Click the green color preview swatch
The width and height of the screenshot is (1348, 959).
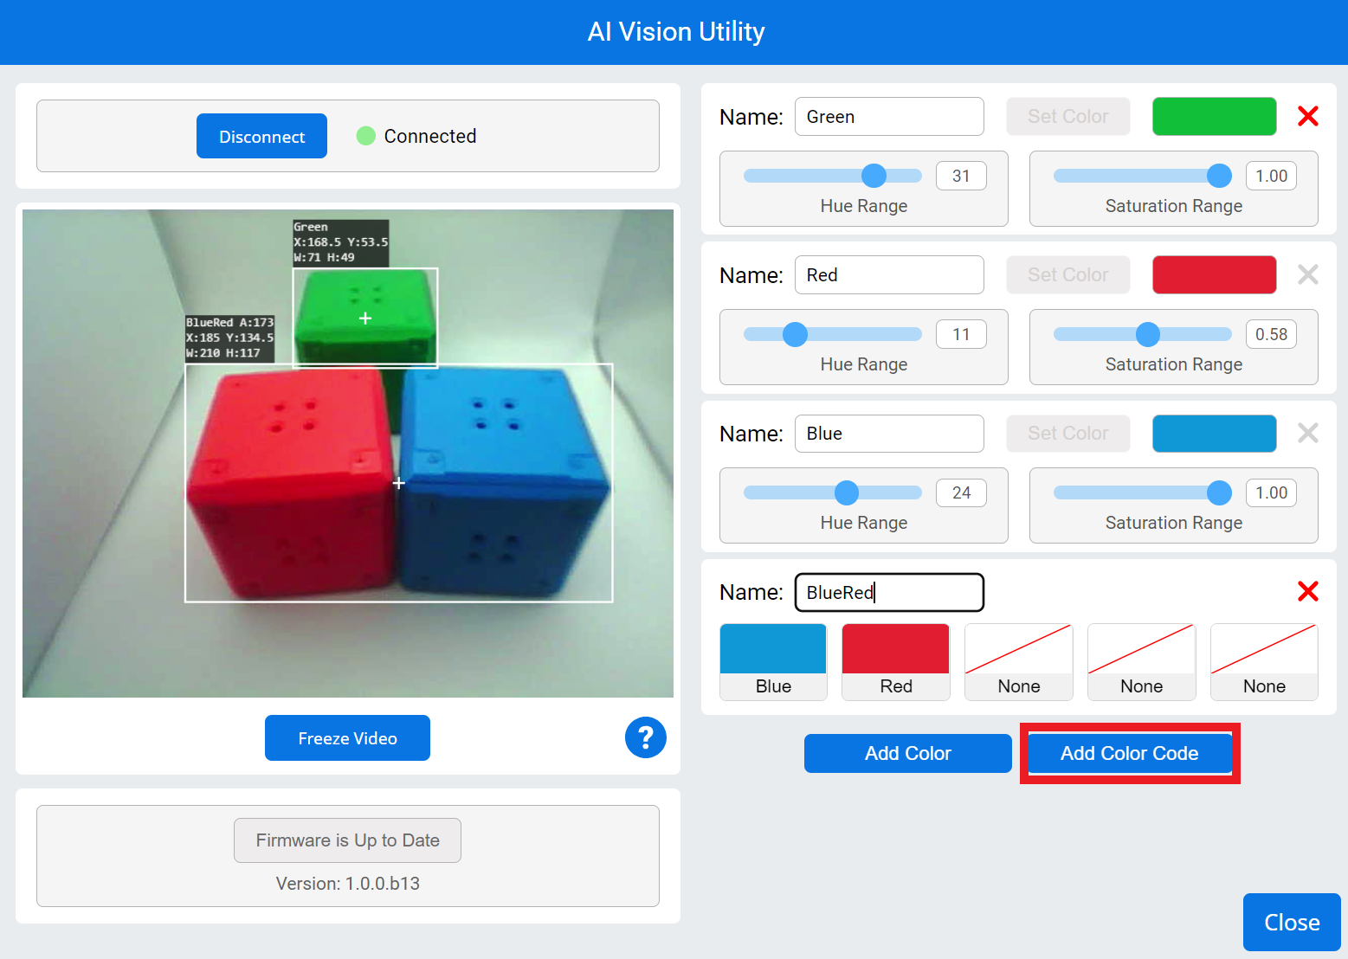point(1214,116)
